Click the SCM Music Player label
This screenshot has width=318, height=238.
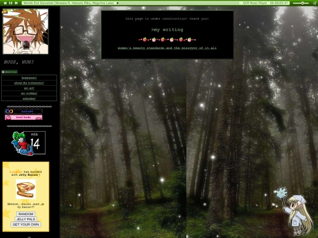[x=255, y=3]
